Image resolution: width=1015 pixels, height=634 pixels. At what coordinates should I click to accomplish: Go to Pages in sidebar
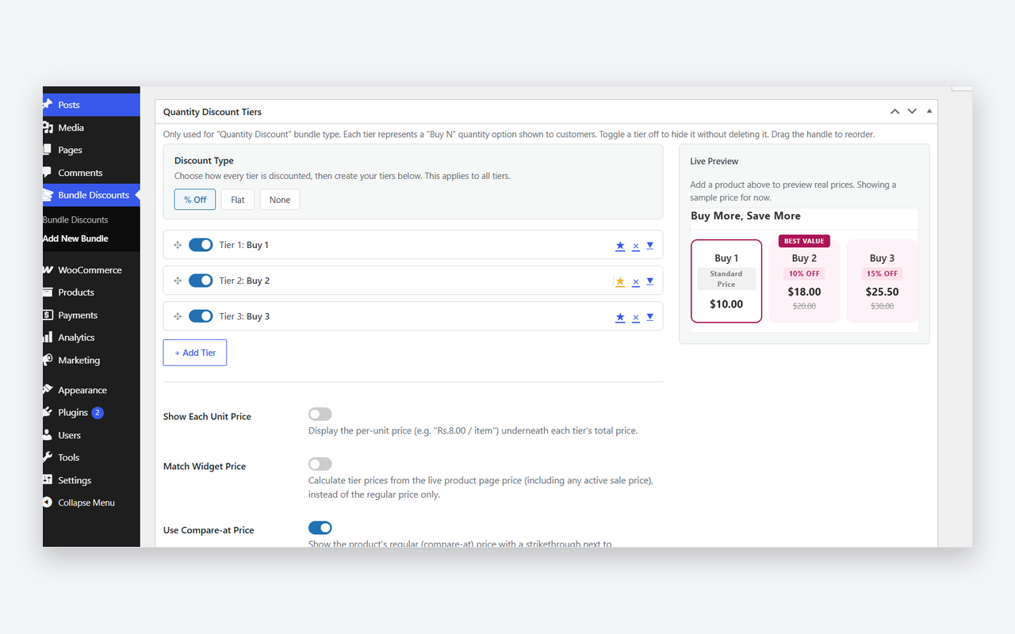point(91,150)
